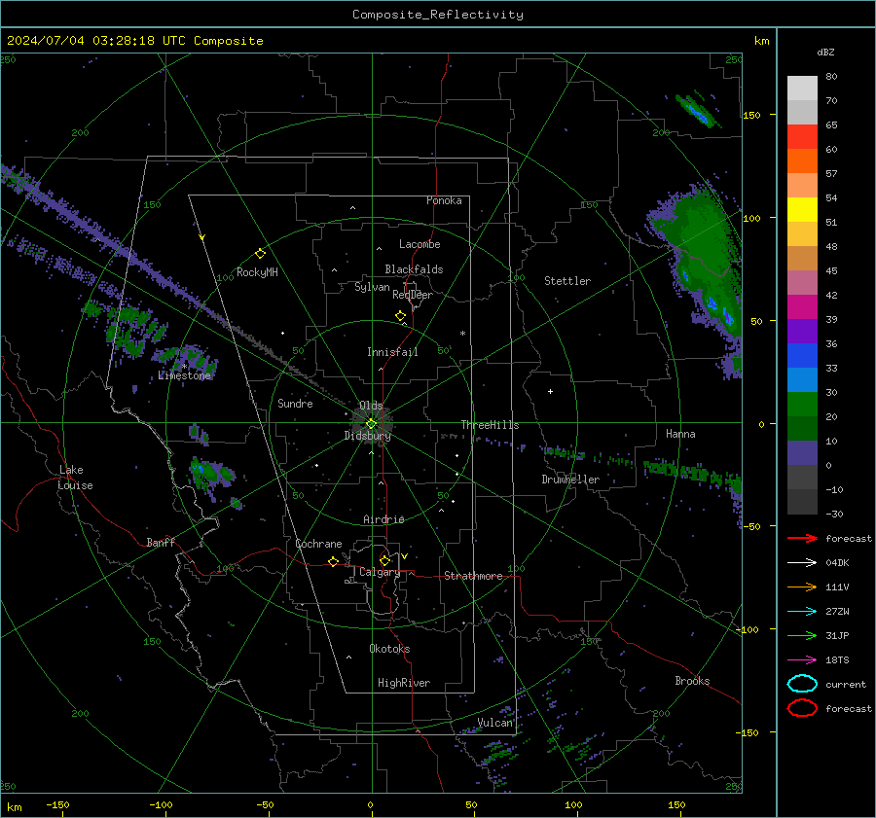Click the yellow diamond marker below RedDeer

point(400,316)
